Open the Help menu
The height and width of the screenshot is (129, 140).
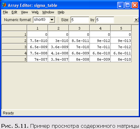tap(61, 12)
